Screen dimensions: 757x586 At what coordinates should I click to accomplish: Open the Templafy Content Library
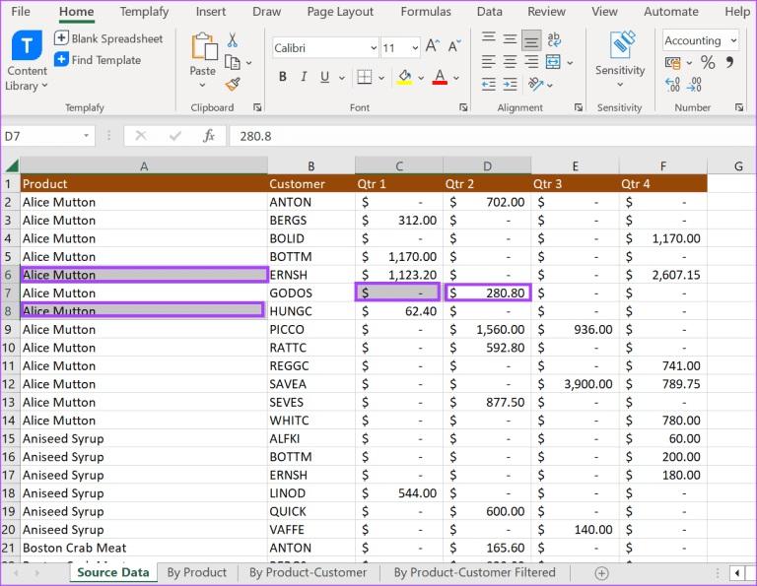pos(26,61)
